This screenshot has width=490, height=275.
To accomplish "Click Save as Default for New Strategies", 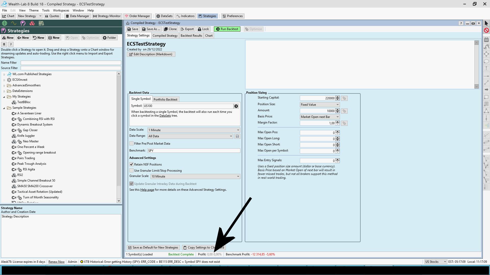I will [x=153, y=248].
